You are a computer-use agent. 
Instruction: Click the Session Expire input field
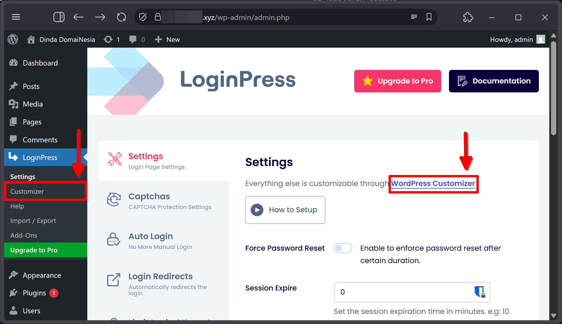click(412, 292)
